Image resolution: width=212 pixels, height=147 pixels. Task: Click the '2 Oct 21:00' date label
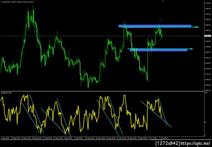(153, 138)
